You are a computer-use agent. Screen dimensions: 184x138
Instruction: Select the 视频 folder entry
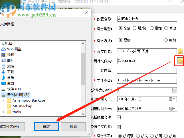pyautogui.click(x=8, y=55)
